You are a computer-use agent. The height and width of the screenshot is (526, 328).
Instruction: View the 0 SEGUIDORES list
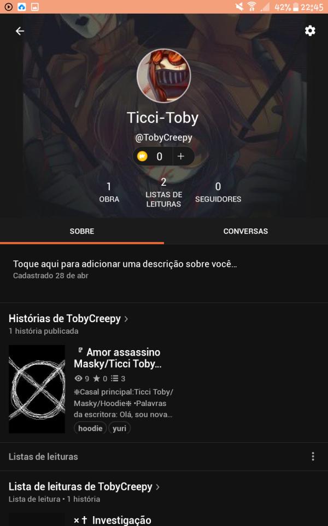tap(218, 192)
